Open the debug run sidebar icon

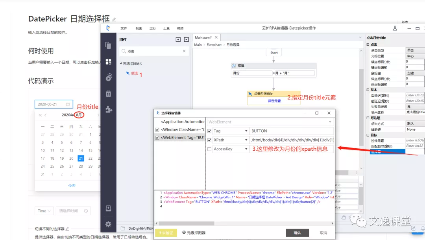(x=108, y=78)
